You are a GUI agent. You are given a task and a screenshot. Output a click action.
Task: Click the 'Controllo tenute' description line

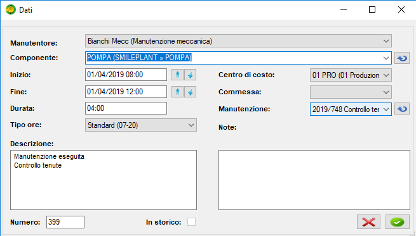[37, 165]
